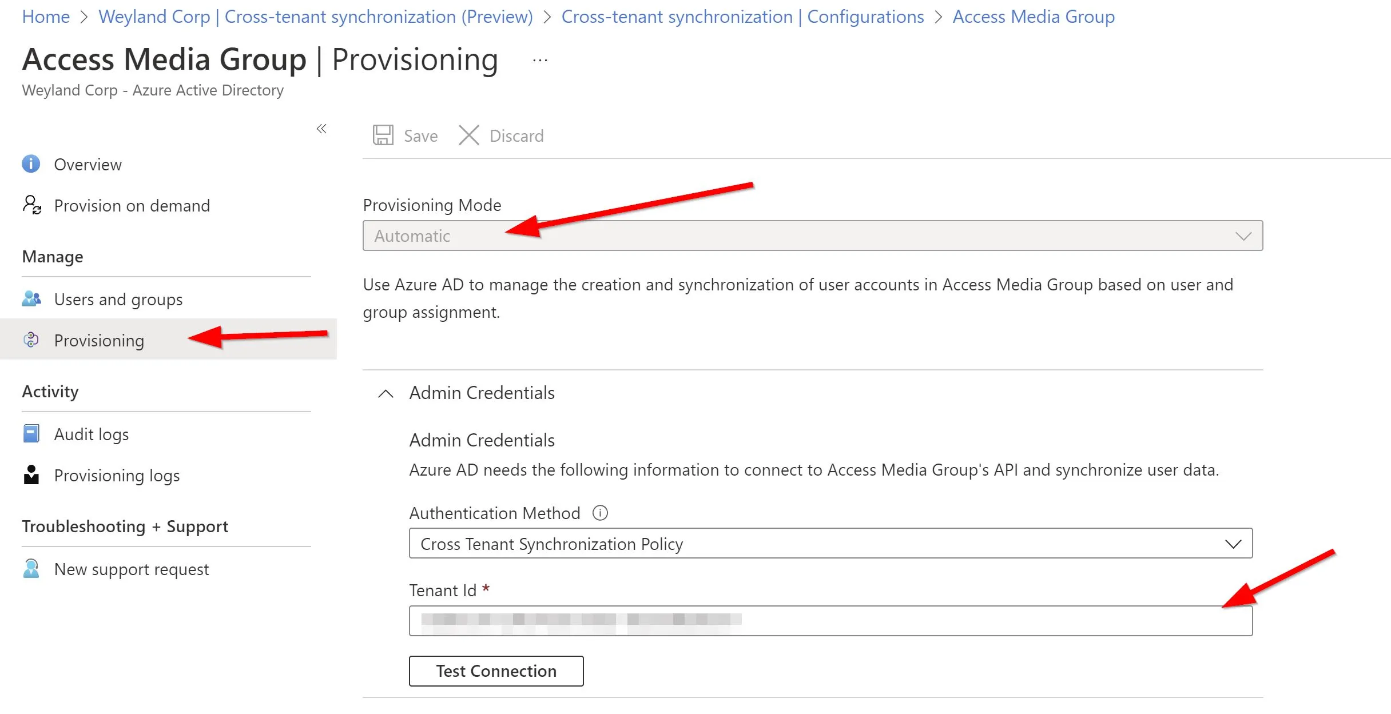Go to Home breadcrumb
The width and height of the screenshot is (1391, 714).
click(x=46, y=17)
